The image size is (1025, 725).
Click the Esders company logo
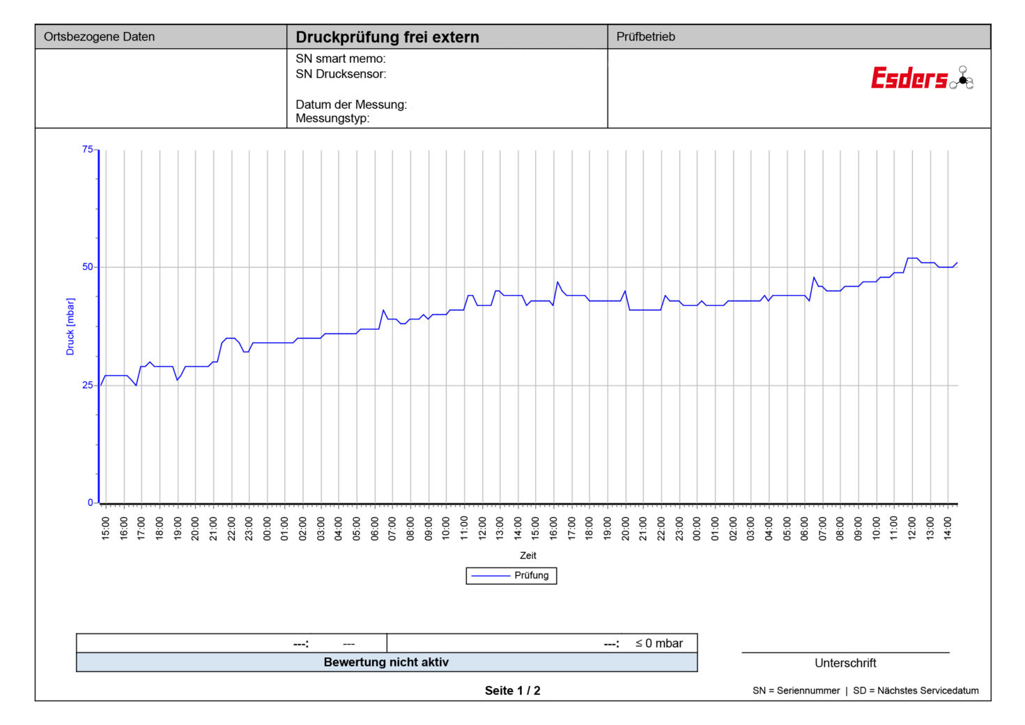click(x=922, y=78)
